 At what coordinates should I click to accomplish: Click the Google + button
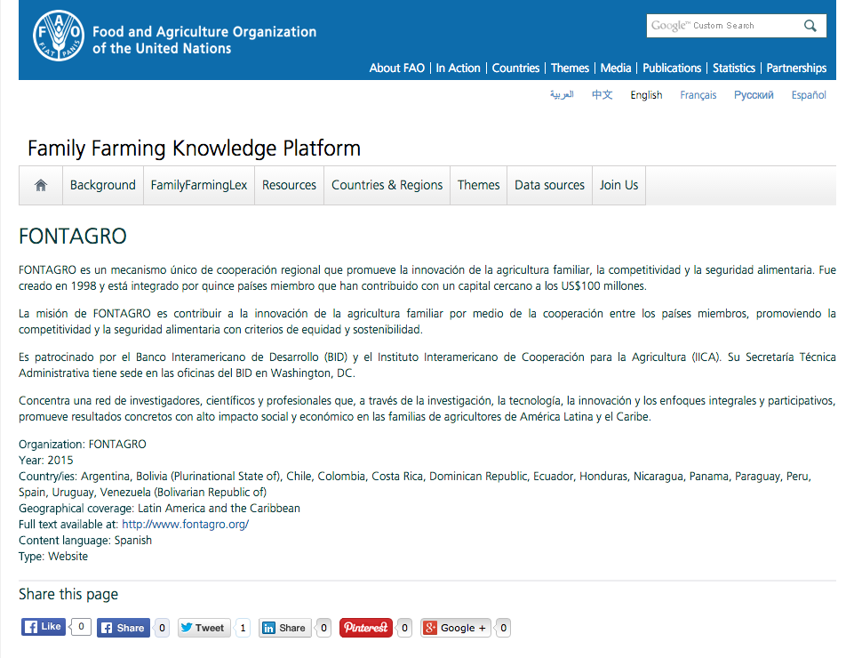(x=455, y=628)
